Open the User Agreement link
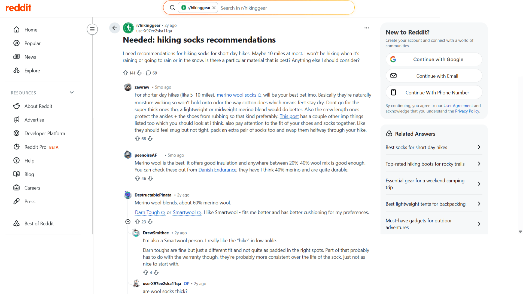The width and height of the screenshot is (523, 294). 458,106
